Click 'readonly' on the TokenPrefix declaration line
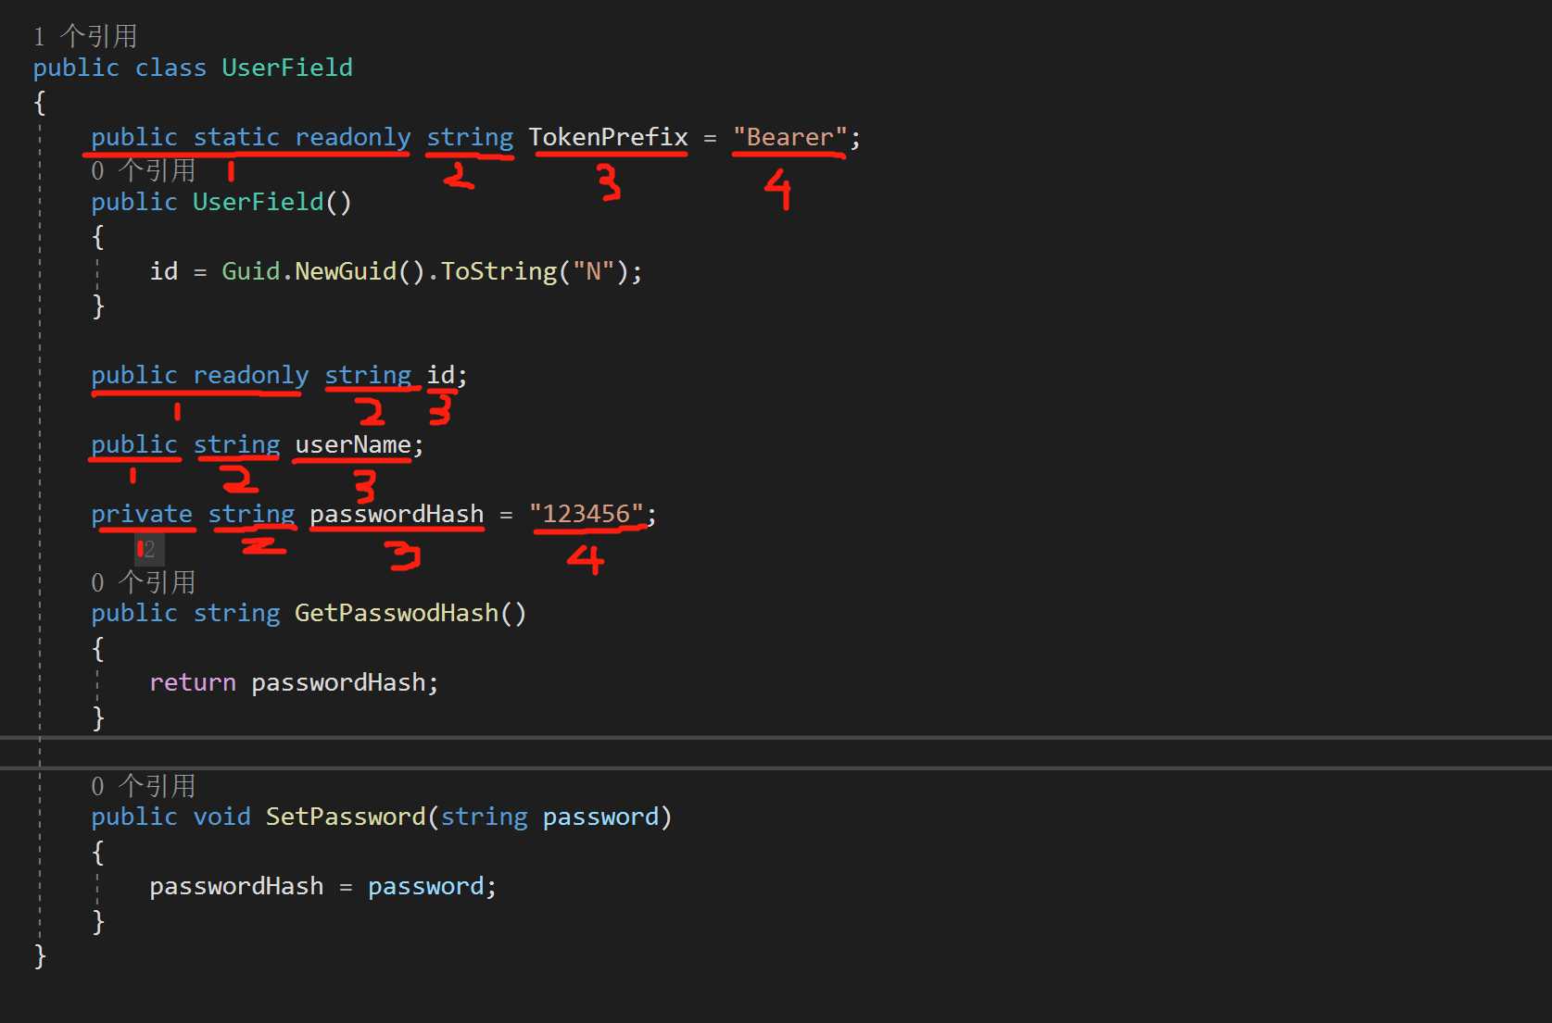This screenshot has height=1023, width=1552. point(353,137)
